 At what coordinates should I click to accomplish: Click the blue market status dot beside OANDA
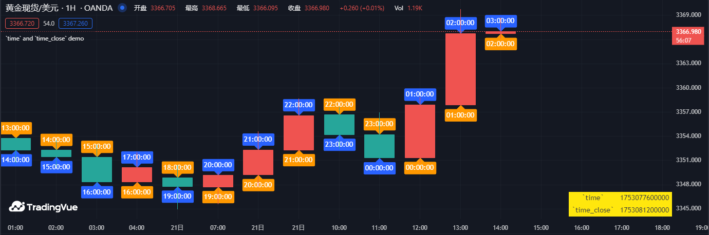click(122, 8)
